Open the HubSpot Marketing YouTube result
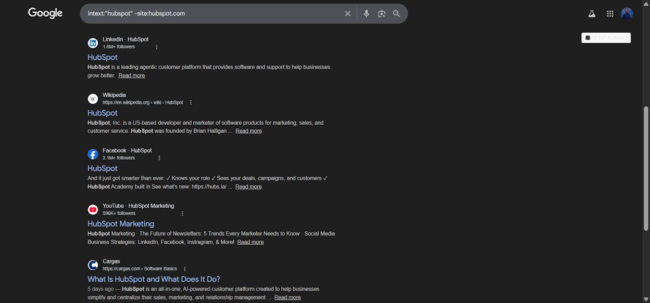 click(x=121, y=224)
